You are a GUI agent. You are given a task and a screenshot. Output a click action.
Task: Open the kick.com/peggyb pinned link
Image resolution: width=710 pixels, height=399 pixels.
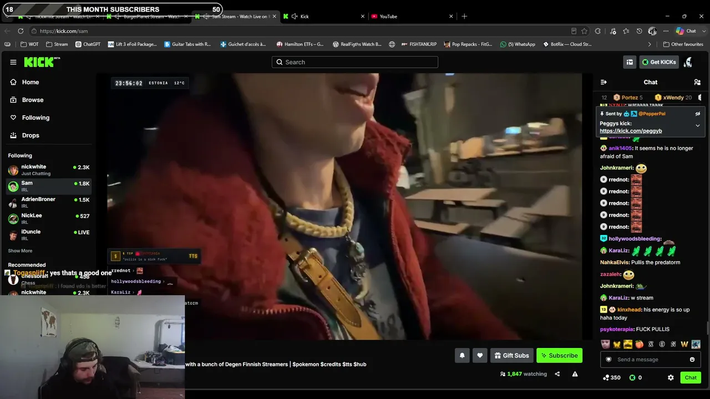click(x=631, y=131)
